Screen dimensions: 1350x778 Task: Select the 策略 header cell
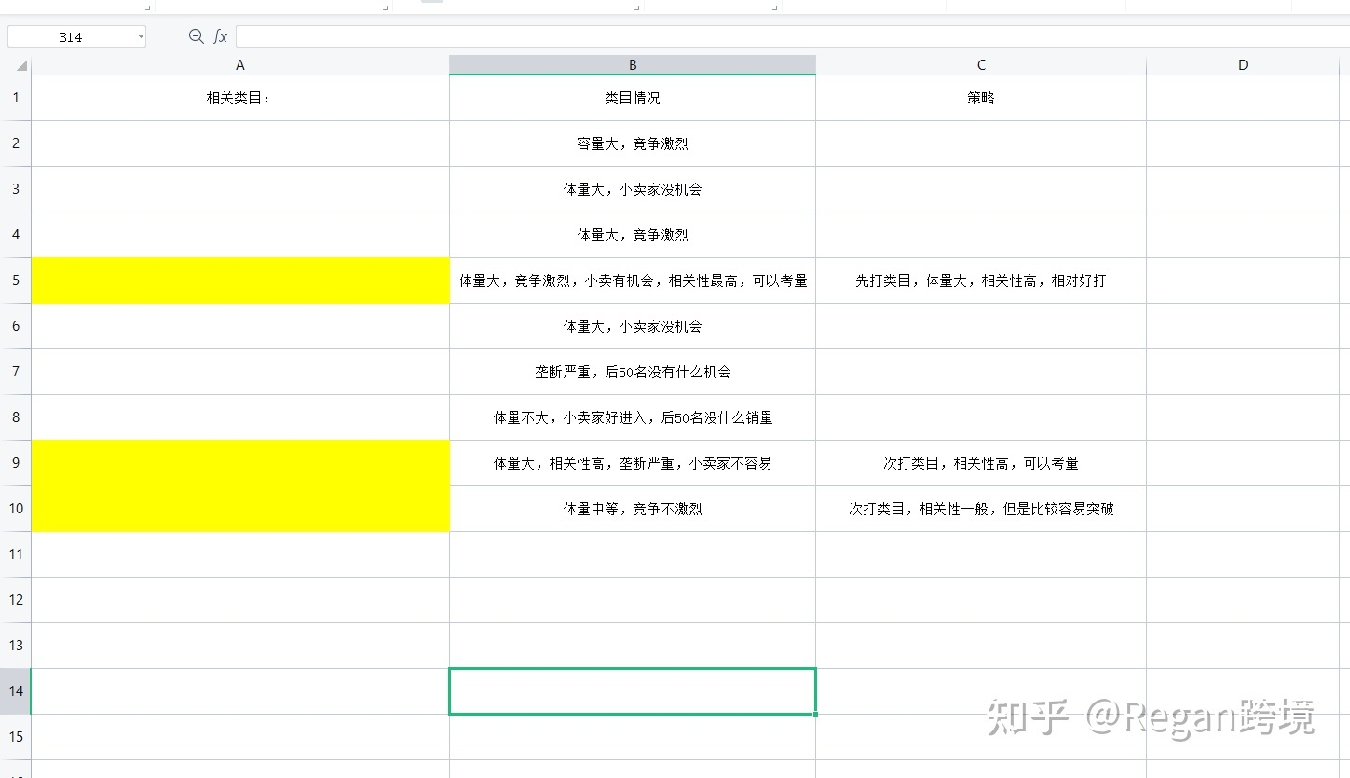click(x=980, y=97)
